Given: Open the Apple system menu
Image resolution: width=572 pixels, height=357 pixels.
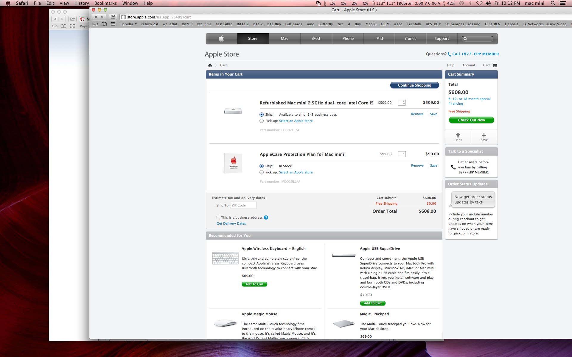Looking at the screenshot, I should pyautogui.click(x=8, y=3).
